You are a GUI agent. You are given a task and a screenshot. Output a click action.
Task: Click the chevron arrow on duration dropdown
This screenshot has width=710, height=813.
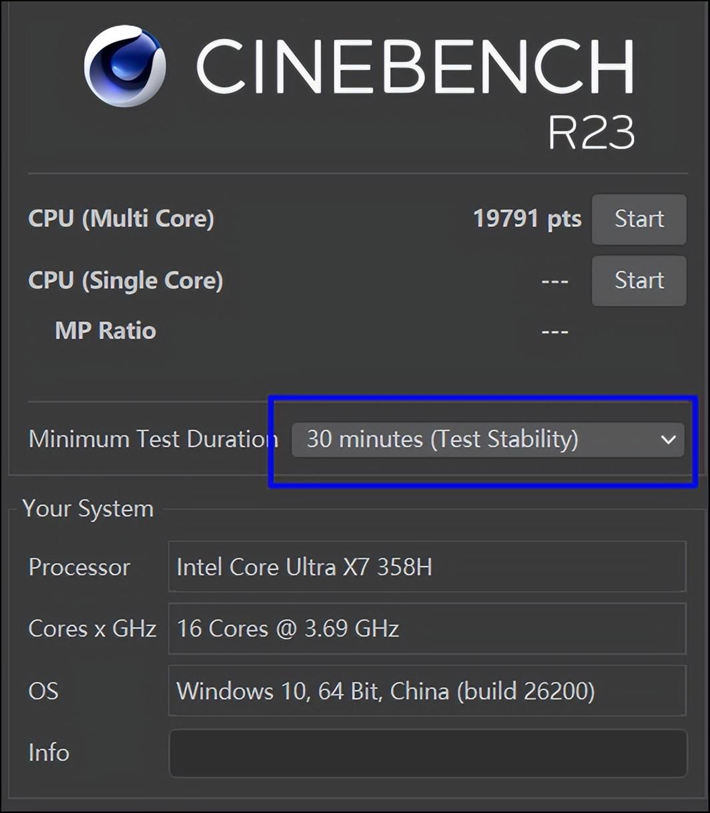click(x=668, y=439)
